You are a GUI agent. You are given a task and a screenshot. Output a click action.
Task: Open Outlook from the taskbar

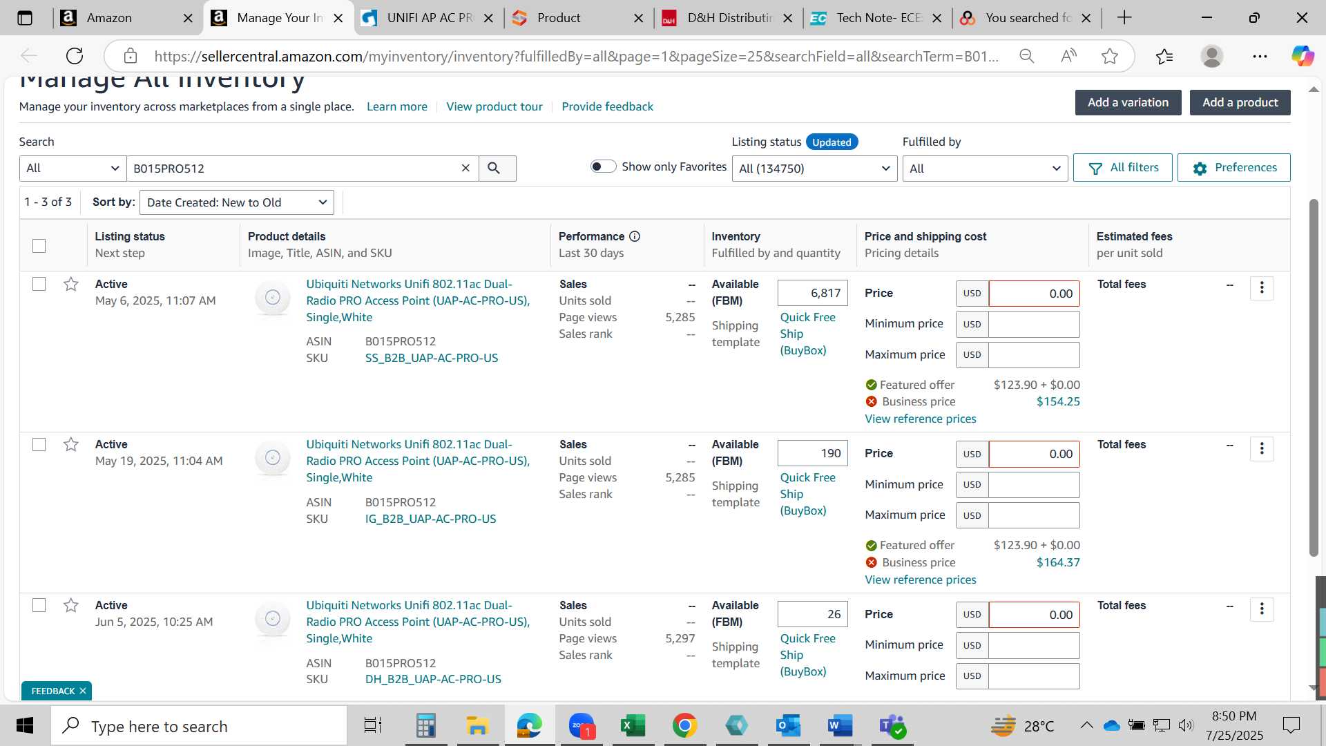(x=788, y=726)
